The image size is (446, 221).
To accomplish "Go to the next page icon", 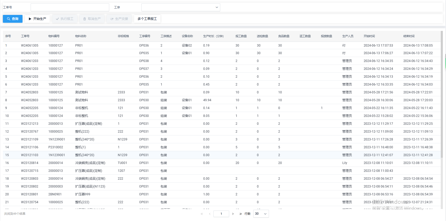I will [x=233, y=214].
